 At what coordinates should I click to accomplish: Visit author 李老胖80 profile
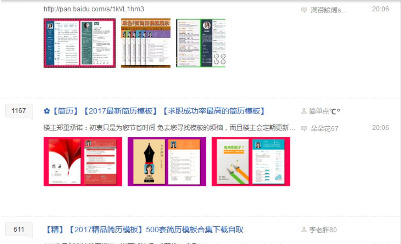(x=323, y=230)
